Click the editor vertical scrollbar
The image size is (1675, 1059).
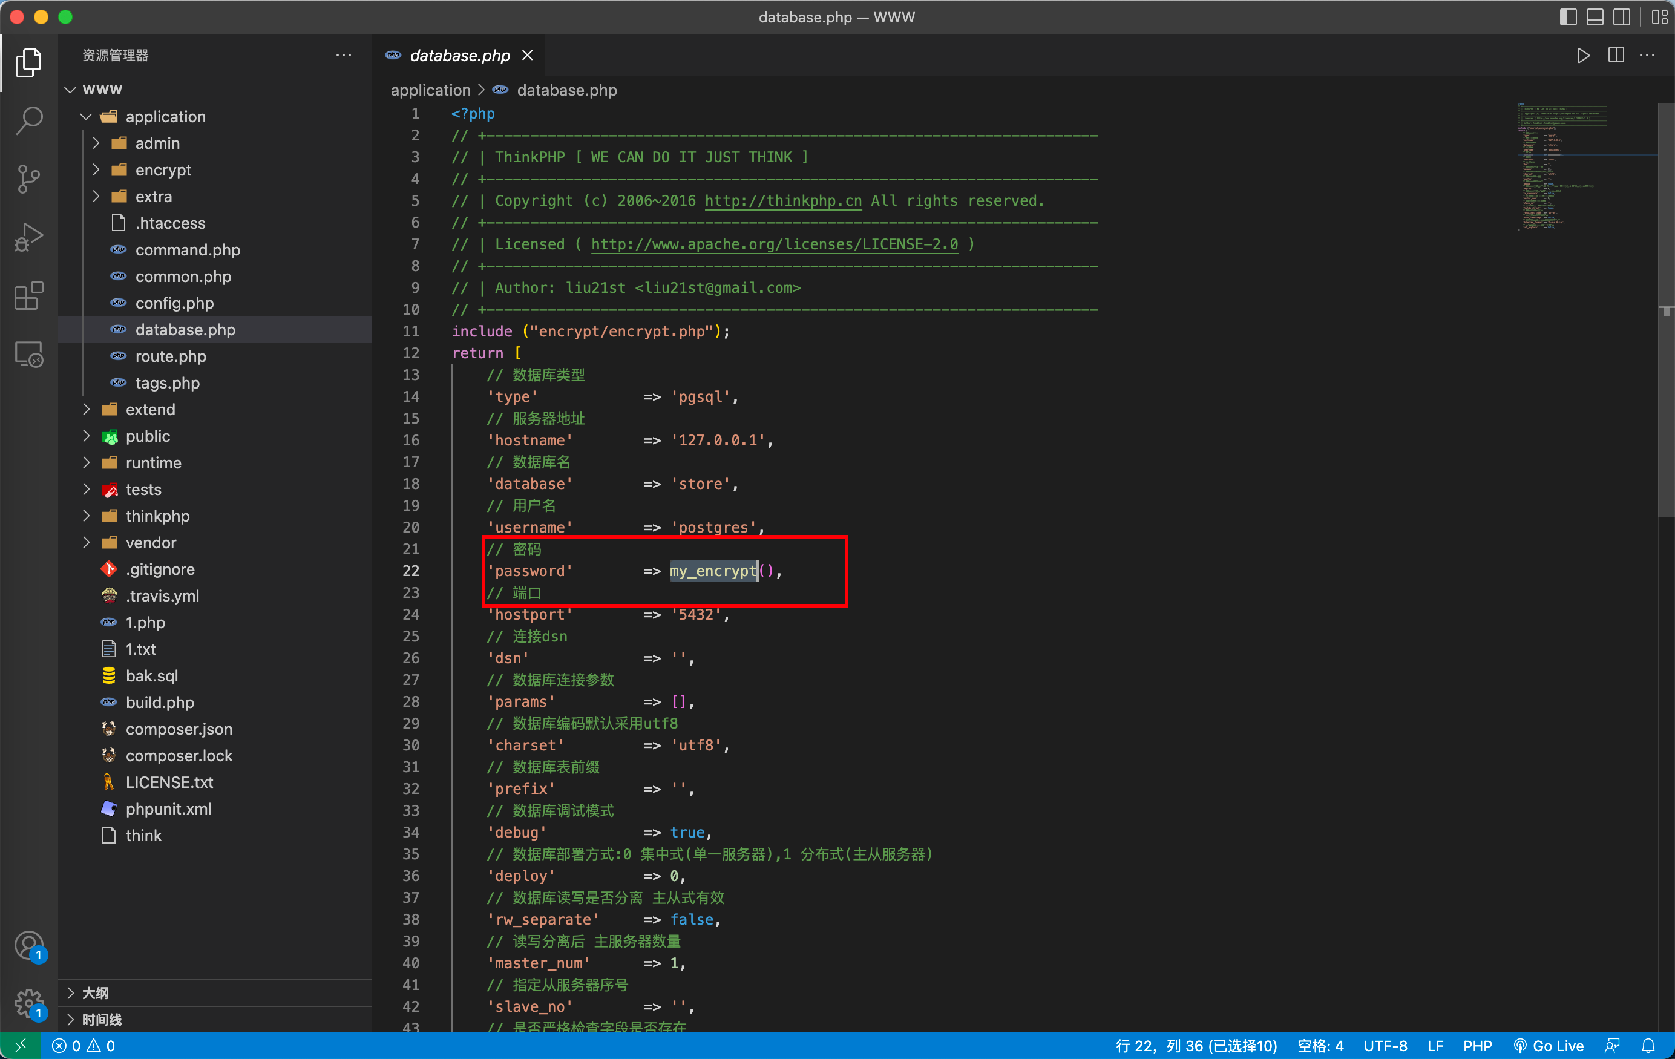click(1666, 310)
